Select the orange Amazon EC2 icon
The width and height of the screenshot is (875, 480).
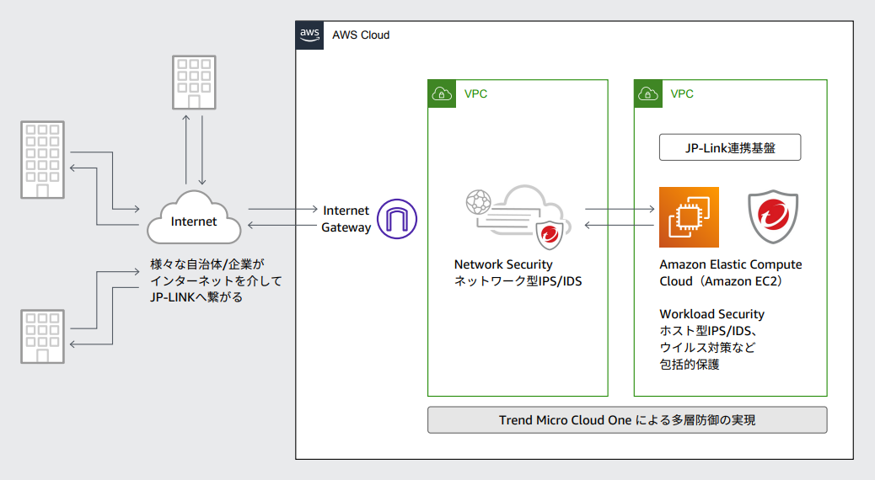pos(689,217)
